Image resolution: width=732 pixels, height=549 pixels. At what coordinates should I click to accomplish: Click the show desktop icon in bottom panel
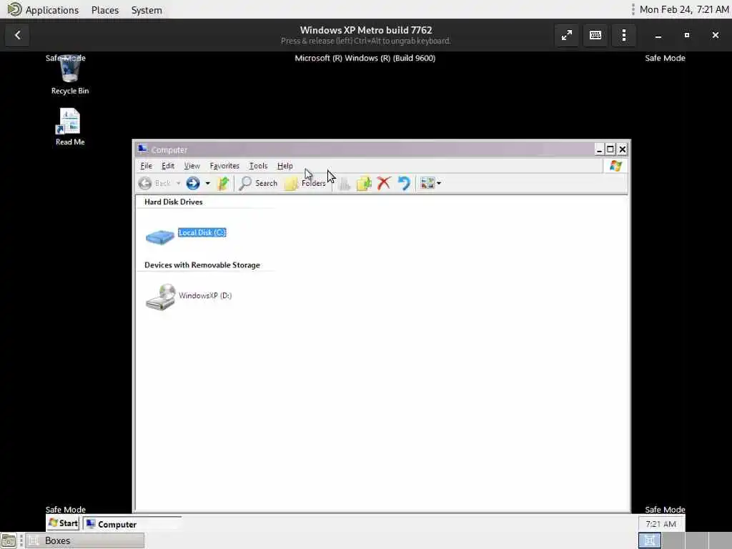9,540
